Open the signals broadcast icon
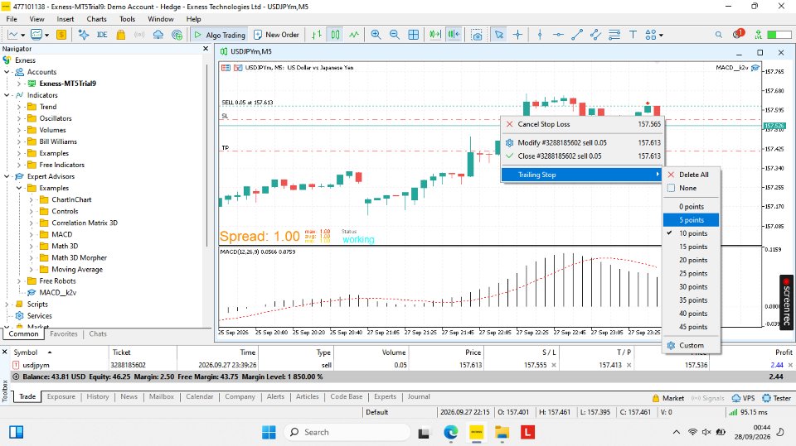This screenshot has width=796, height=446. [139, 35]
